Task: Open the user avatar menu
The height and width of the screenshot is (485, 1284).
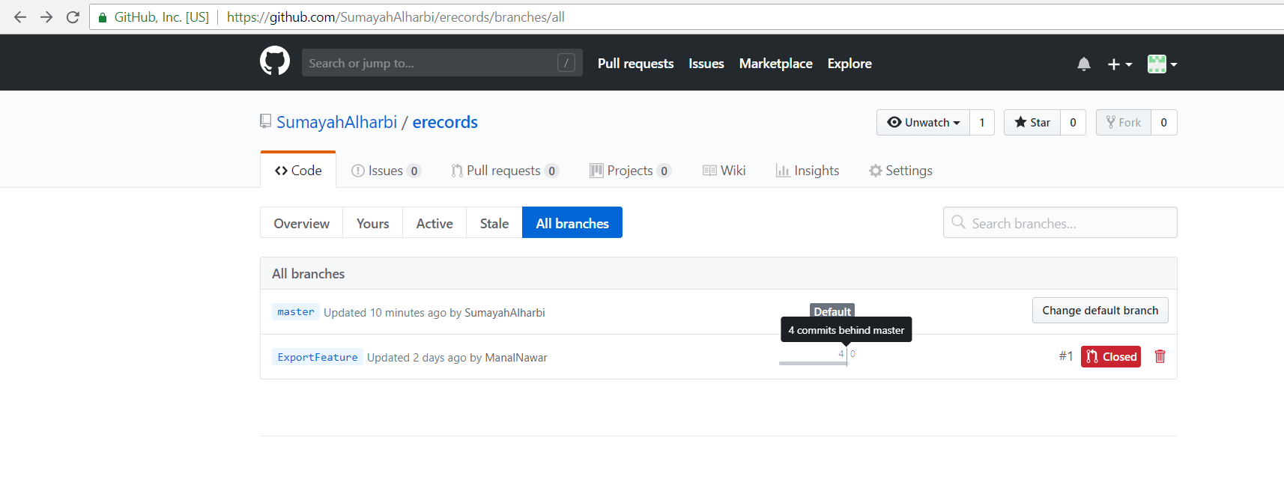Action: 1163,64
